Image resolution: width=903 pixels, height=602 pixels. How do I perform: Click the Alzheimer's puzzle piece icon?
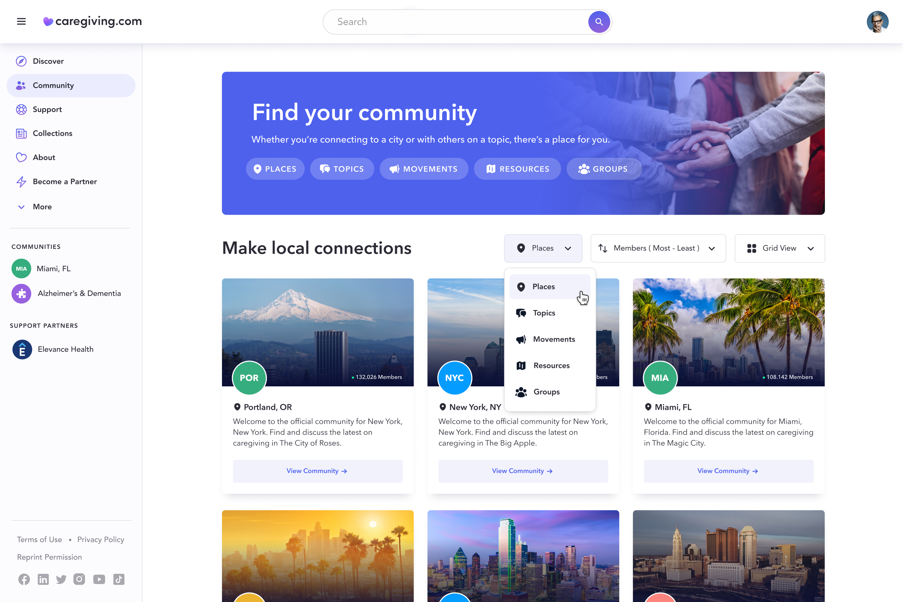(x=21, y=294)
